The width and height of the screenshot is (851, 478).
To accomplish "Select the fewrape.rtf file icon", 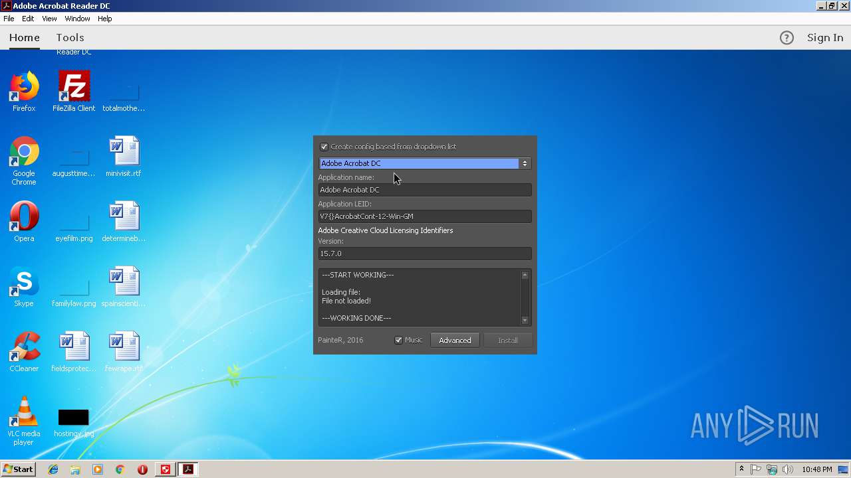I will point(124,352).
